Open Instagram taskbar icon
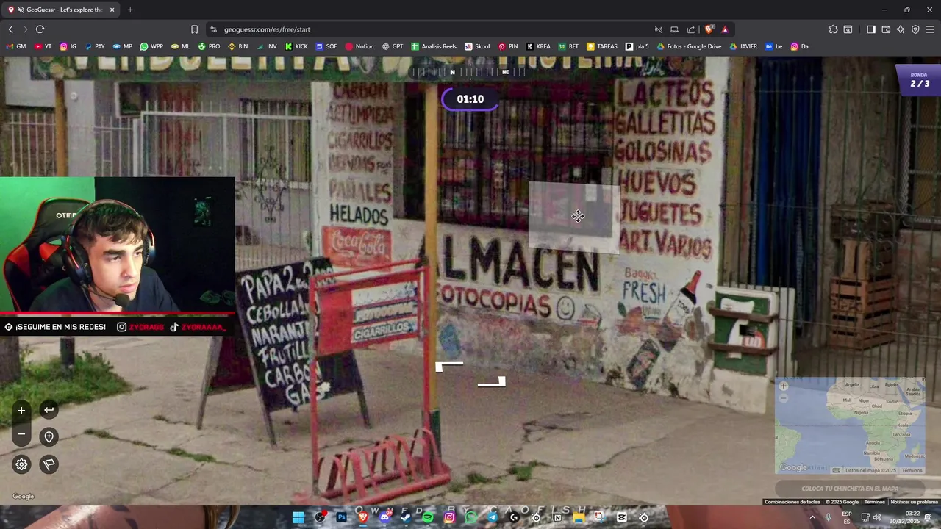Screen dimensions: 941x529 449,517
